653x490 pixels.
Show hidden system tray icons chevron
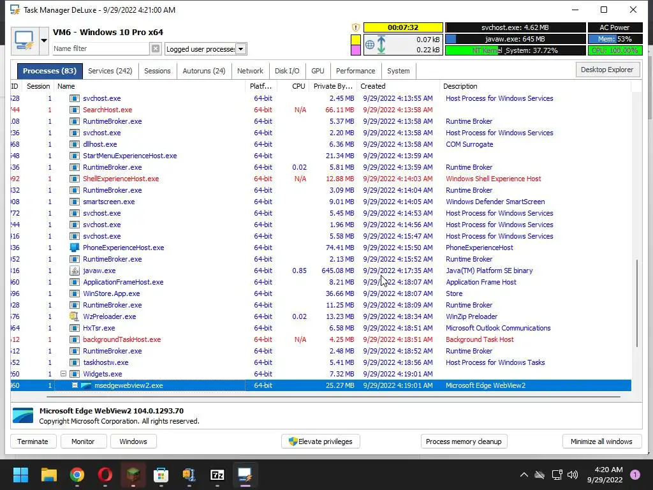524,475
